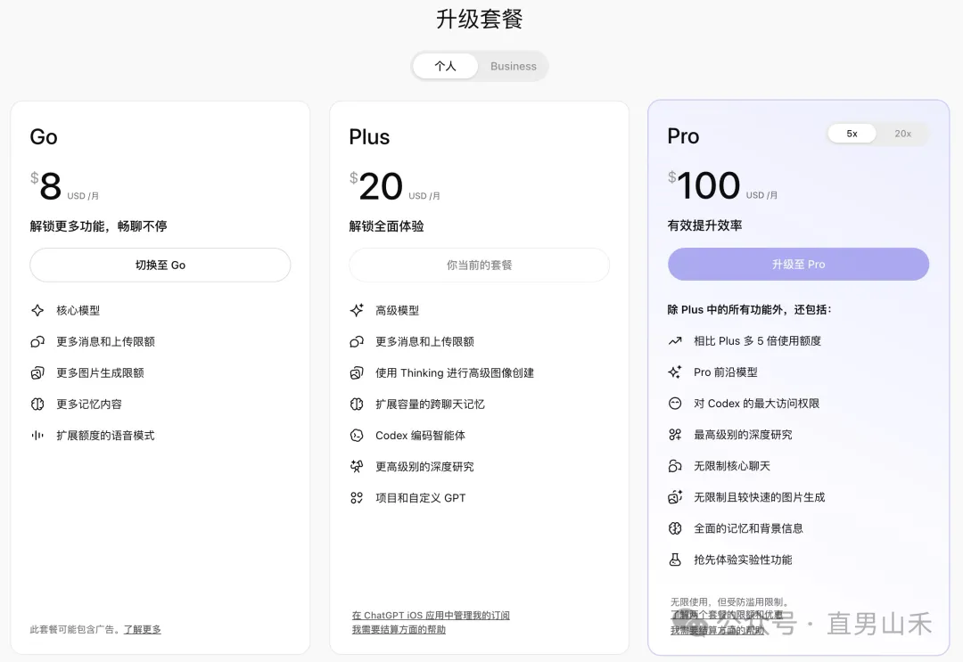Click the 有效提升效率 tagline
Image resolution: width=963 pixels, height=662 pixels.
[705, 225]
